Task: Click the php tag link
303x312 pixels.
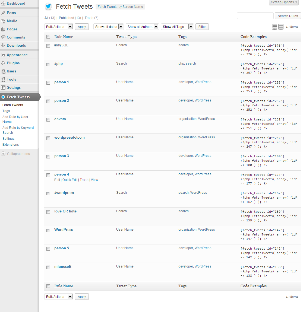Action: (181, 63)
